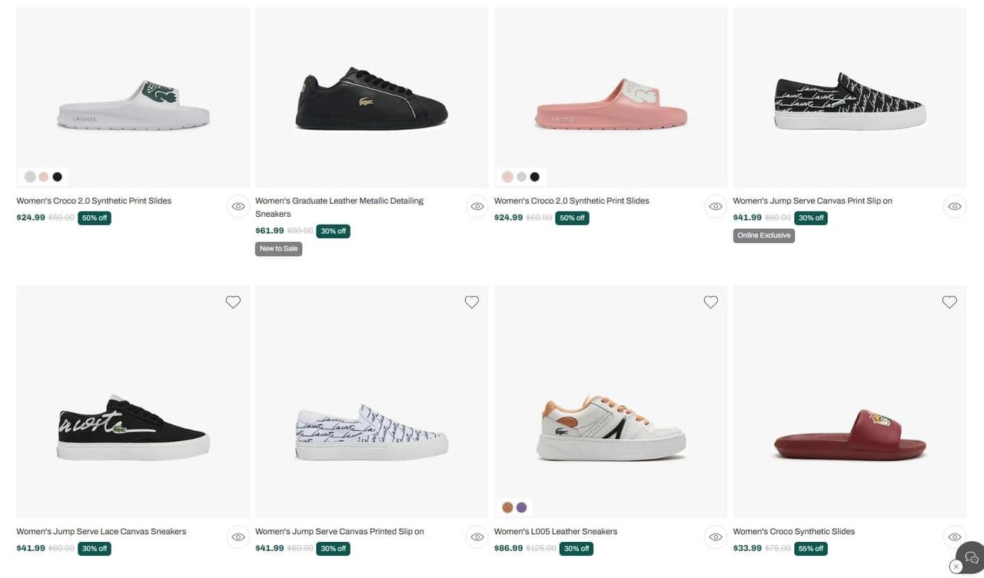Pick purple color option for L005 Leather Sneakers

pyautogui.click(x=522, y=507)
